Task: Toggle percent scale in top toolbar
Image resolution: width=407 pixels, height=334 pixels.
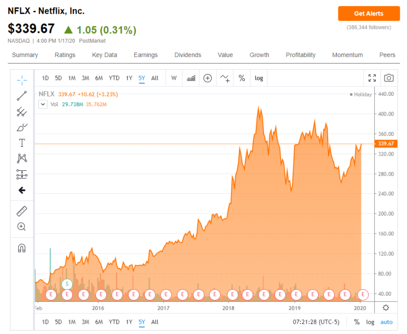Action: point(242,78)
